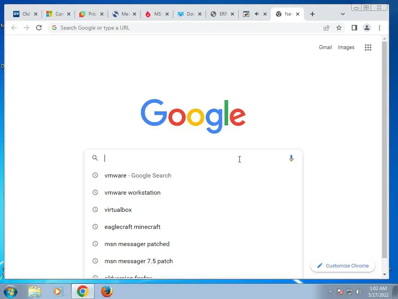Screen dimensions: 398x299
Task: Open a new tab with plus button
Action: pos(312,14)
